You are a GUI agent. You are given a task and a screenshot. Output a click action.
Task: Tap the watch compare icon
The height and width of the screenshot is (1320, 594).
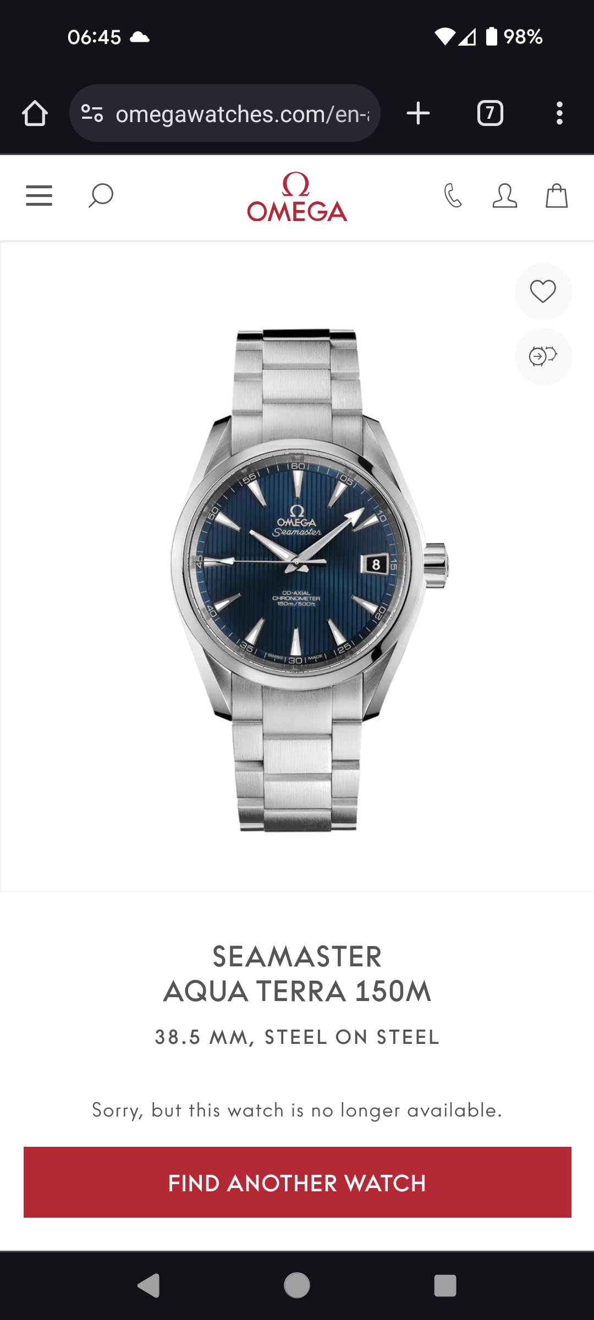(x=543, y=356)
